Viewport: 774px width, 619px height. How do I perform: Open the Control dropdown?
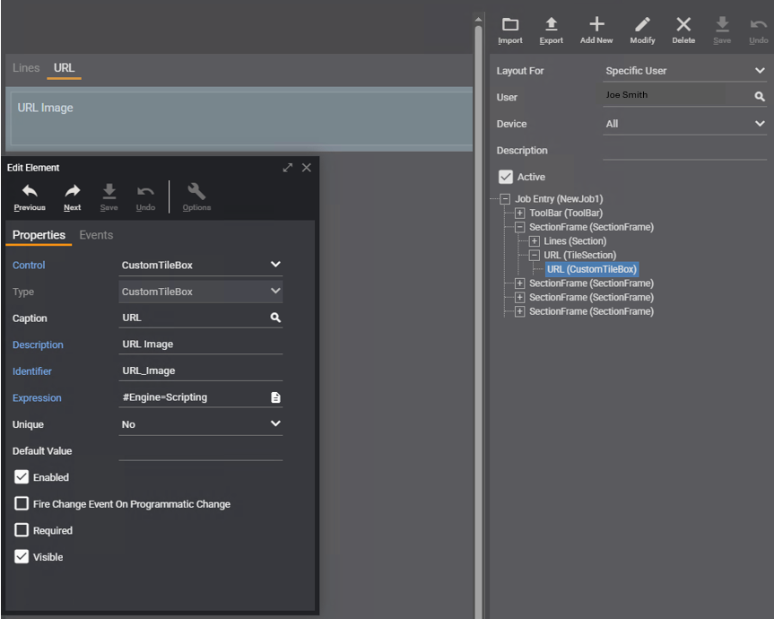pyautogui.click(x=201, y=265)
